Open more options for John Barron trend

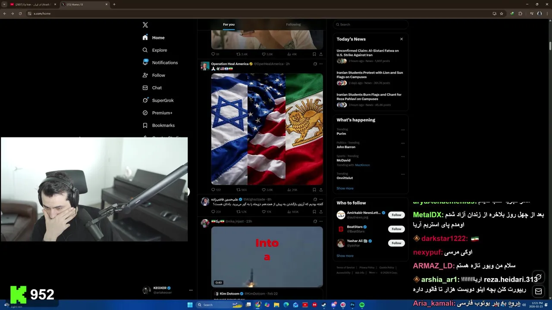click(403, 143)
